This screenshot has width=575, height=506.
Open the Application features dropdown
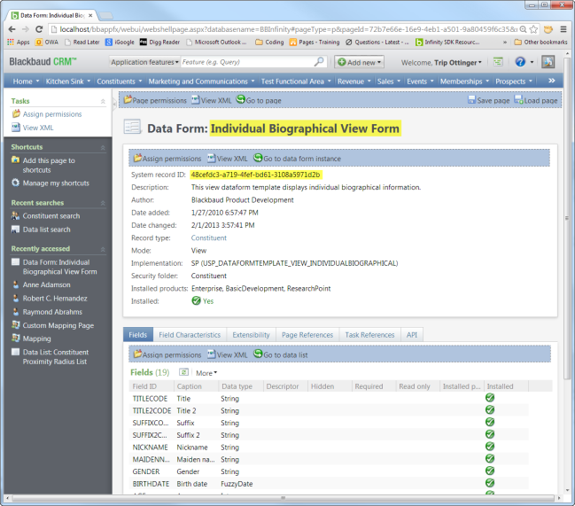click(x=143, y=62)
